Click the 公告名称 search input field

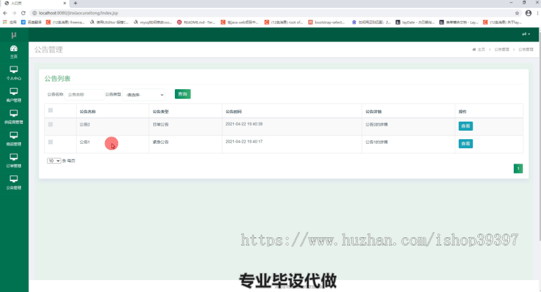84,95
